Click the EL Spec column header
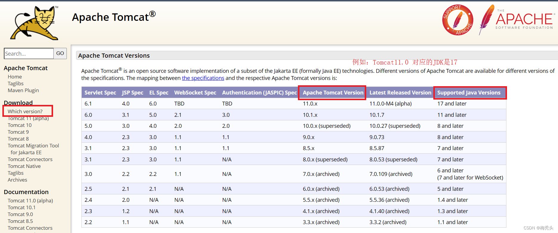This screenshot has width=558, height=233. pos(159,93)
